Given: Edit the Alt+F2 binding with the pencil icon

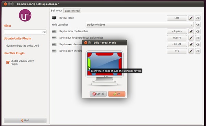Looking at the screenshot, I should tap(191, 44).
